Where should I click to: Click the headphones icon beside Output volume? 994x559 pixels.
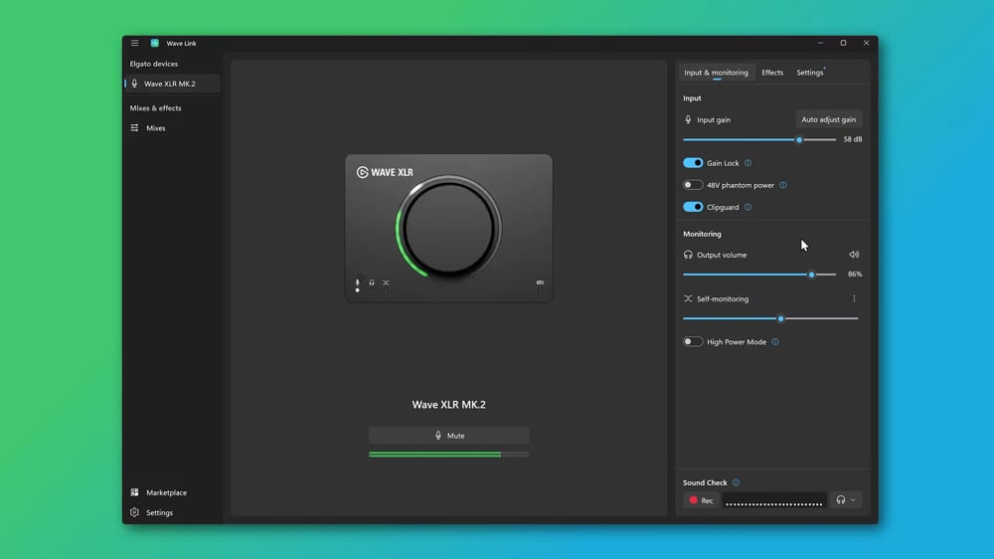pos(688,255)
